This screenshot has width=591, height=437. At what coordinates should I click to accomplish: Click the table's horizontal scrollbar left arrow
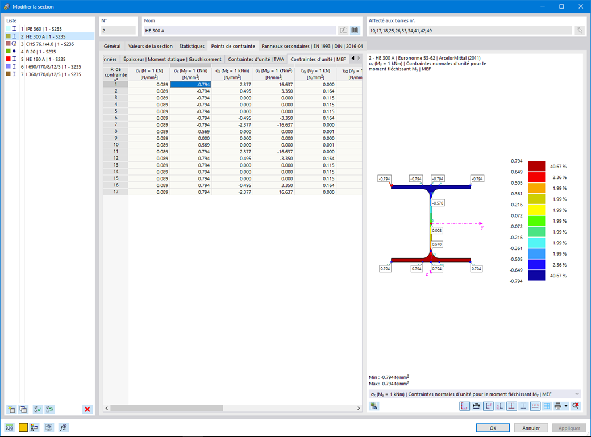107,409
